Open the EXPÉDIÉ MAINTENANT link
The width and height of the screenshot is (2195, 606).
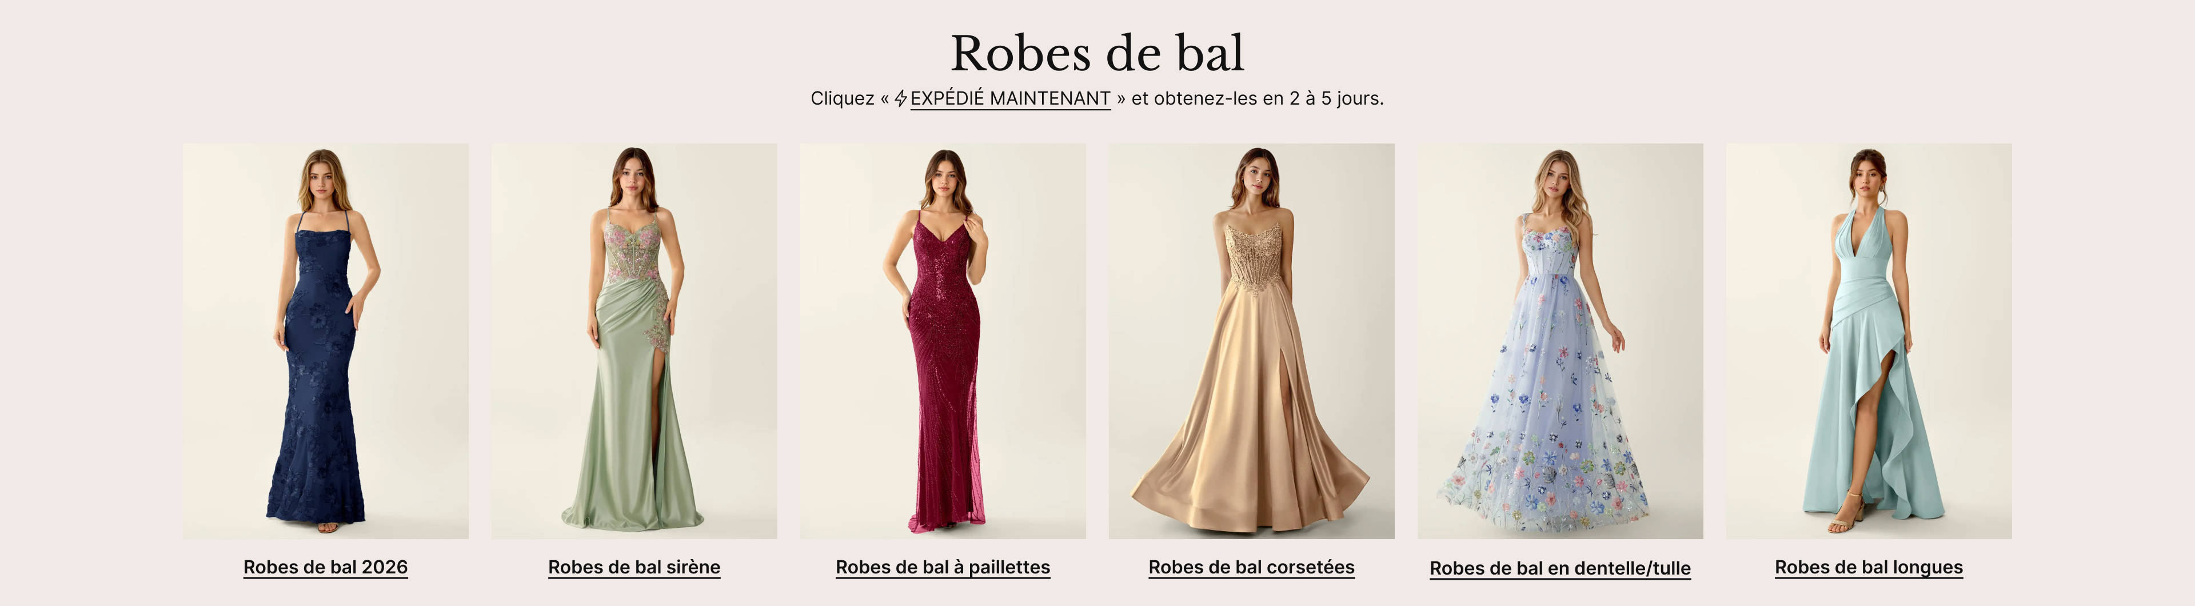click(1009, 99)
